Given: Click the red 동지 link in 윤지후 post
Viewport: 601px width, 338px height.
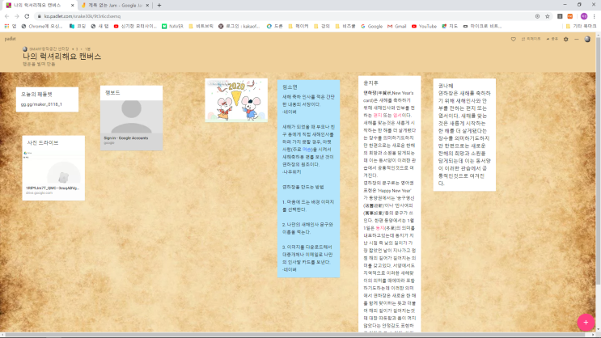Looking at the screenshot, I should pyautogui.click(x=380, y=228).
